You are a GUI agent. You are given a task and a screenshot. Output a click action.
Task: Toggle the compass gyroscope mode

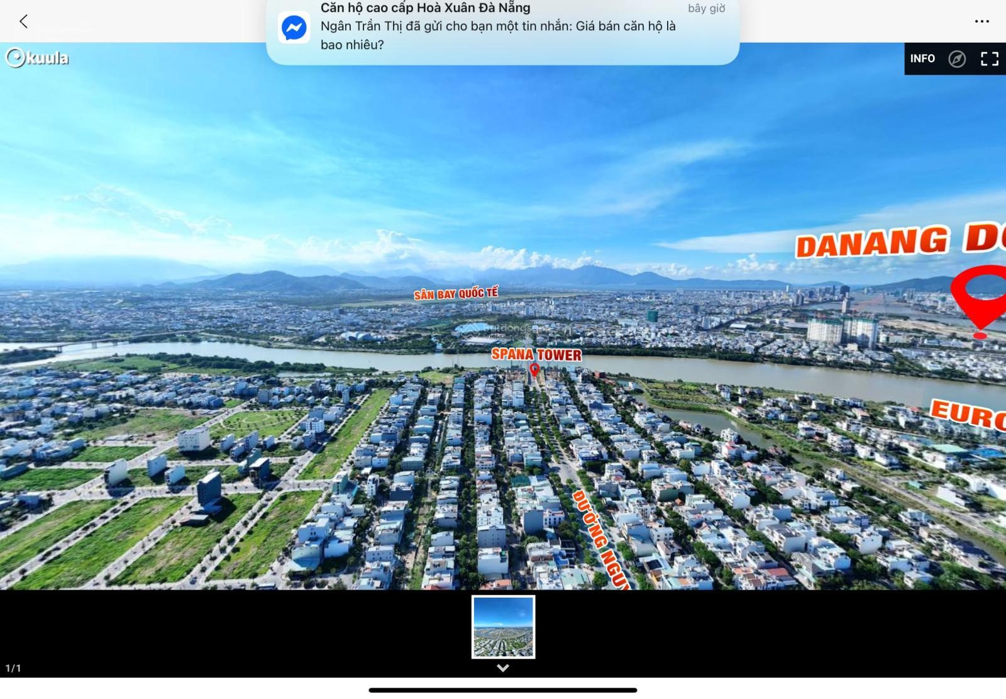957,59
